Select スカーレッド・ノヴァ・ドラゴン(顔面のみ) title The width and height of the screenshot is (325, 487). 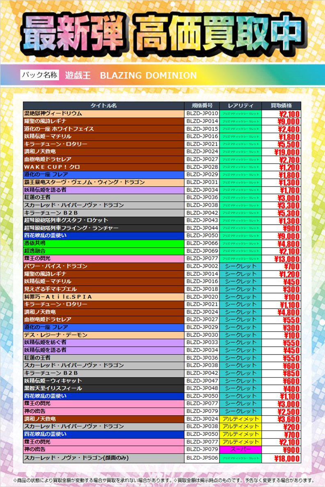[x=76, y=458]
